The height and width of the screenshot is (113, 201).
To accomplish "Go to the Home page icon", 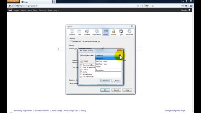I will pyautogui.click(x=186, y=6).
